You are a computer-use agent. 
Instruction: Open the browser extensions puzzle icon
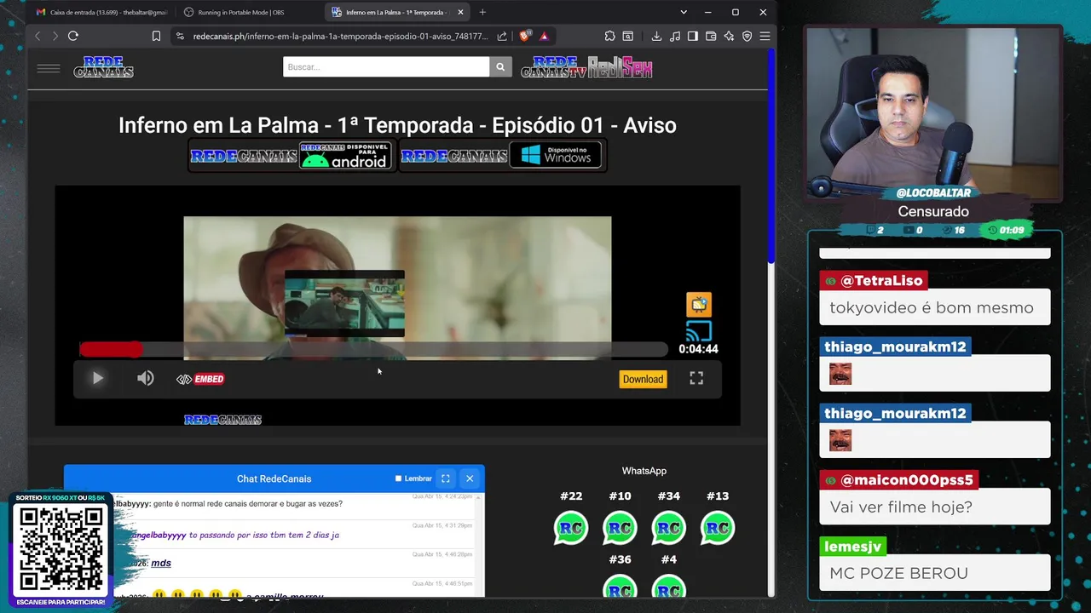click(610, 36)
